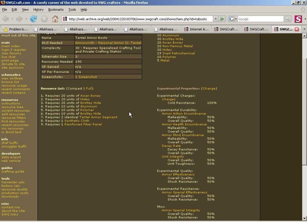This screenshot has width=307, height=222.
Task: Click the browser Back arrow button
Action: tap(7, 19)
